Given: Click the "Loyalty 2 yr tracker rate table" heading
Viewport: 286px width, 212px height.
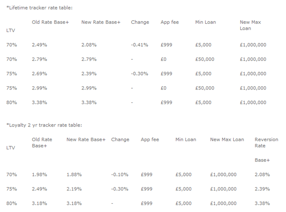Looking at the screenshot, I should pyautogui.click(x=43, y=125).
